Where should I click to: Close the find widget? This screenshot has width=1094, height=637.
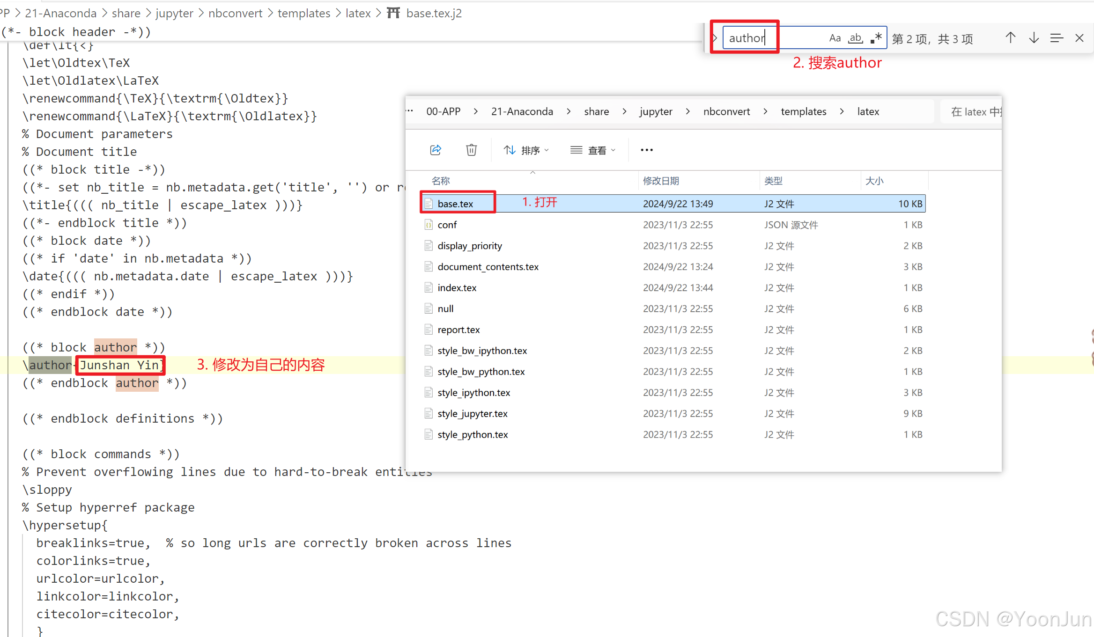[1079, 38]
